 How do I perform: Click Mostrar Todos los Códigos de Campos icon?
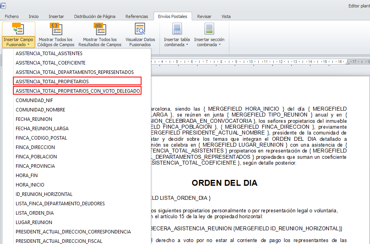tap(56, 29)
